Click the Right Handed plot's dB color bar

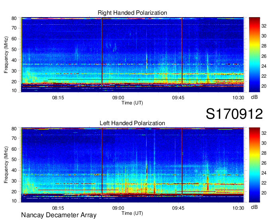254,55
